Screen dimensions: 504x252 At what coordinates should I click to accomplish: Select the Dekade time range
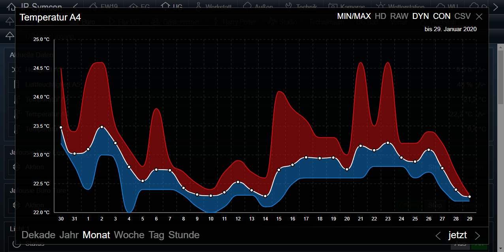(38, 235)
